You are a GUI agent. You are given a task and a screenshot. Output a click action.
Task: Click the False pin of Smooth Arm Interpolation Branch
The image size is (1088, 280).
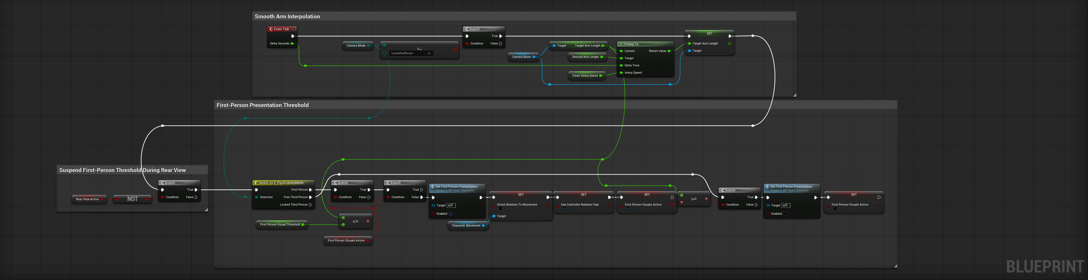point(501,43)
